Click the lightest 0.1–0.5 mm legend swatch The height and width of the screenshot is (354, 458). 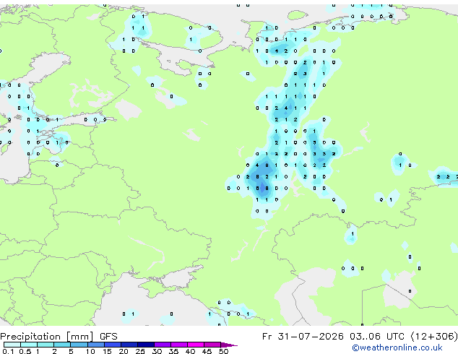(12, 345)
